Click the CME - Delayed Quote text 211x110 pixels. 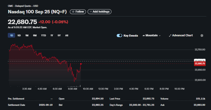point(19,6)
